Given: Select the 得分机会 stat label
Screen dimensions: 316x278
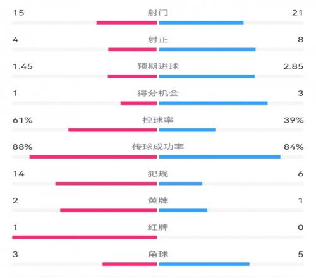Looking at the screenshot, I should [x=158, y=94].
